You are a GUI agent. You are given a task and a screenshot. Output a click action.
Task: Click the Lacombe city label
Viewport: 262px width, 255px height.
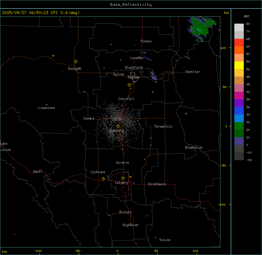(137, 58)
